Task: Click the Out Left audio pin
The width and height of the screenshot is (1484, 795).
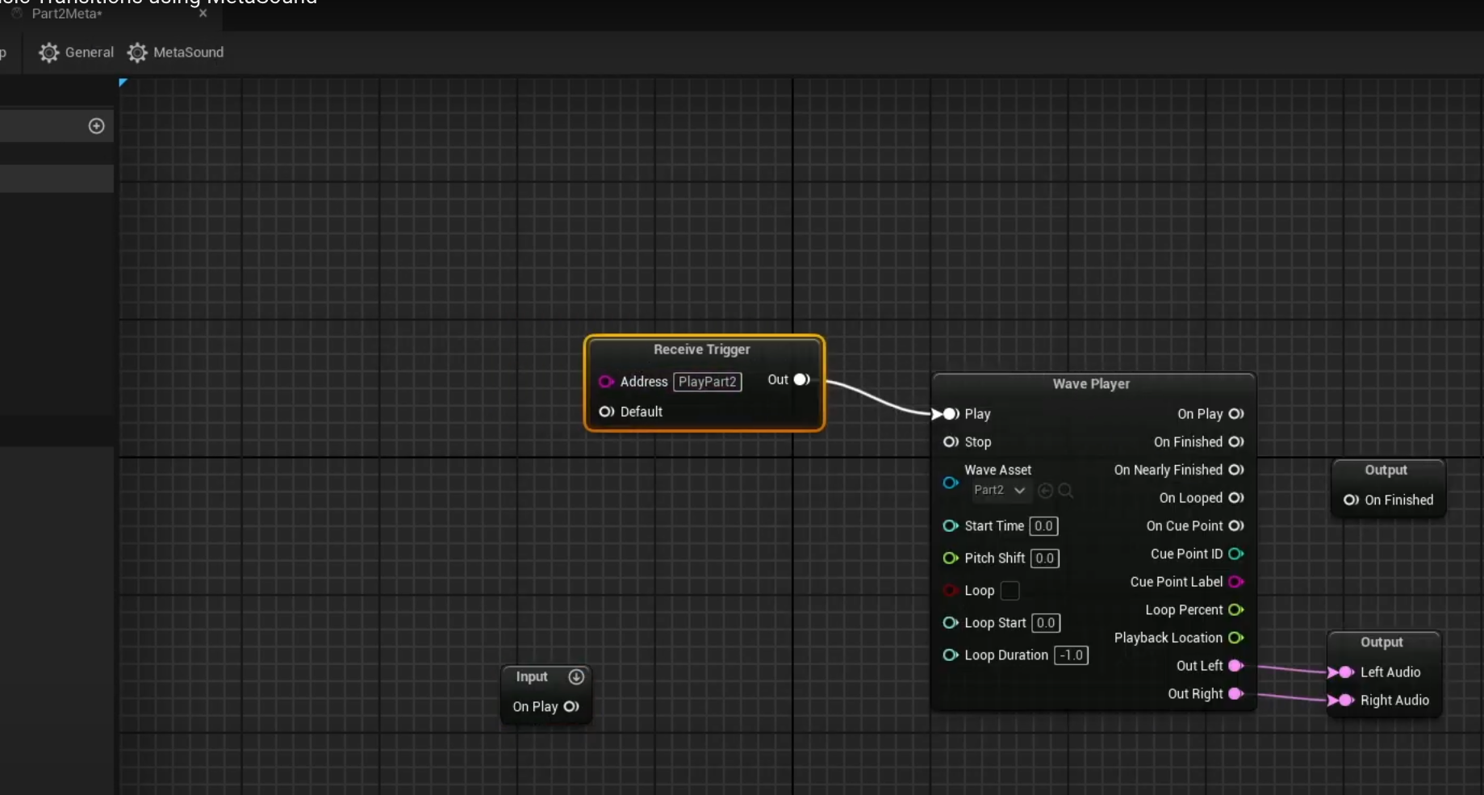Action: pos(1235,666)
